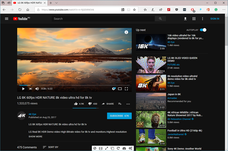This screenshot has height=151, width=228.
Task: Skip to next video in player
Action: 31,89
